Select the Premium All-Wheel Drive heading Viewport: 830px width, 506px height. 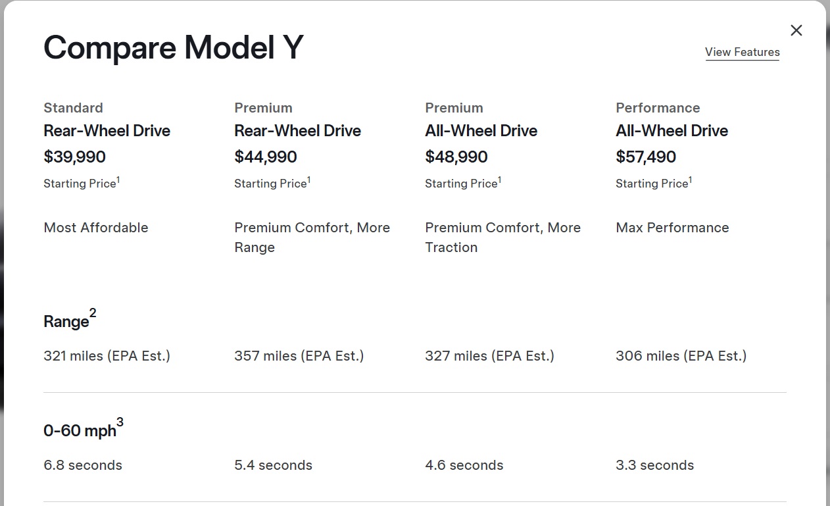pos(481,130)
